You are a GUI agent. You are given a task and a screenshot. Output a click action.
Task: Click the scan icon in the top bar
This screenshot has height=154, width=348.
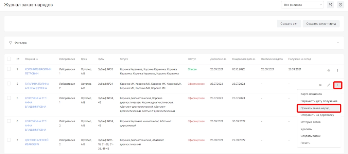coord(330,5)
